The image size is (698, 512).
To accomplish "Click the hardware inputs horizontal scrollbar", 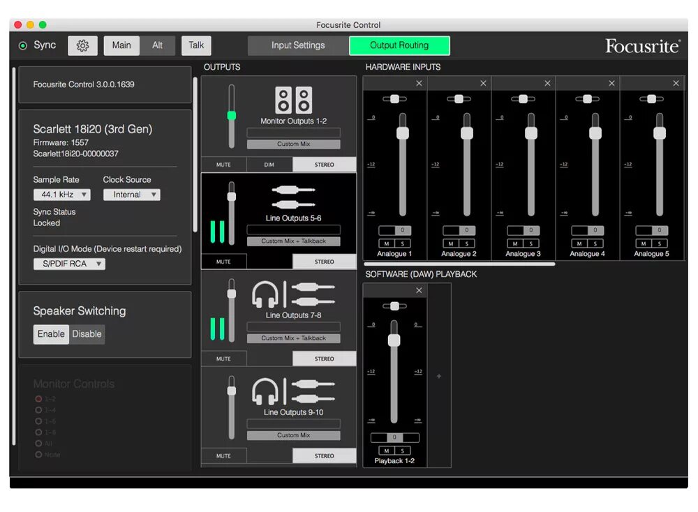I will coord(460,264).
